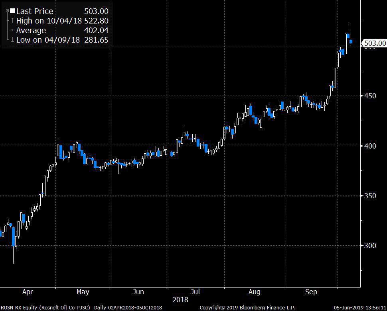This screenshot has width=387, height=311.
Task: Click the 'Daily 02APR2018-05OCT2018' range text
Action: [128, 307]
